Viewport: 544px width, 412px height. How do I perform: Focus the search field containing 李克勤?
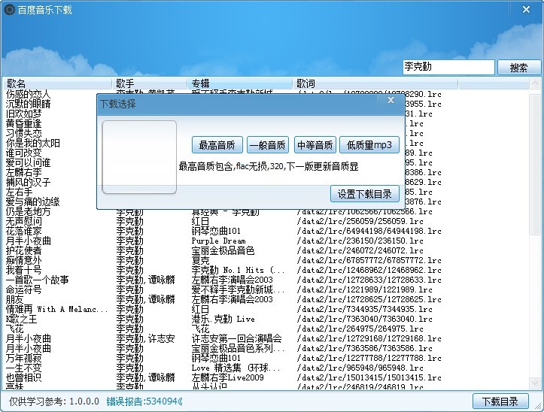click(x=448, y=67)
